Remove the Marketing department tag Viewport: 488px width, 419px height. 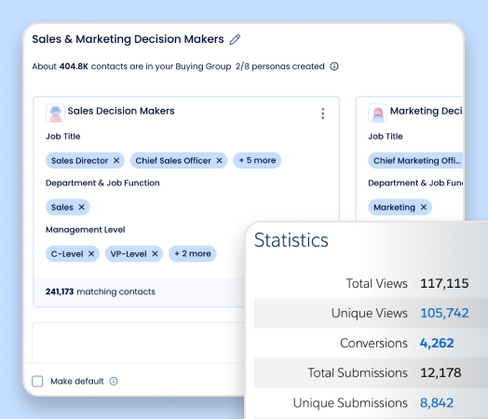tap(424, 207)
